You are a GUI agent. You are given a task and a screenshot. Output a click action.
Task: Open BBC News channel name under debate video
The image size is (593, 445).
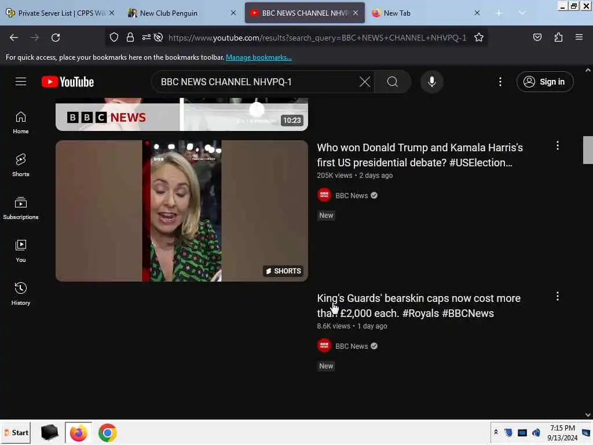352,196
